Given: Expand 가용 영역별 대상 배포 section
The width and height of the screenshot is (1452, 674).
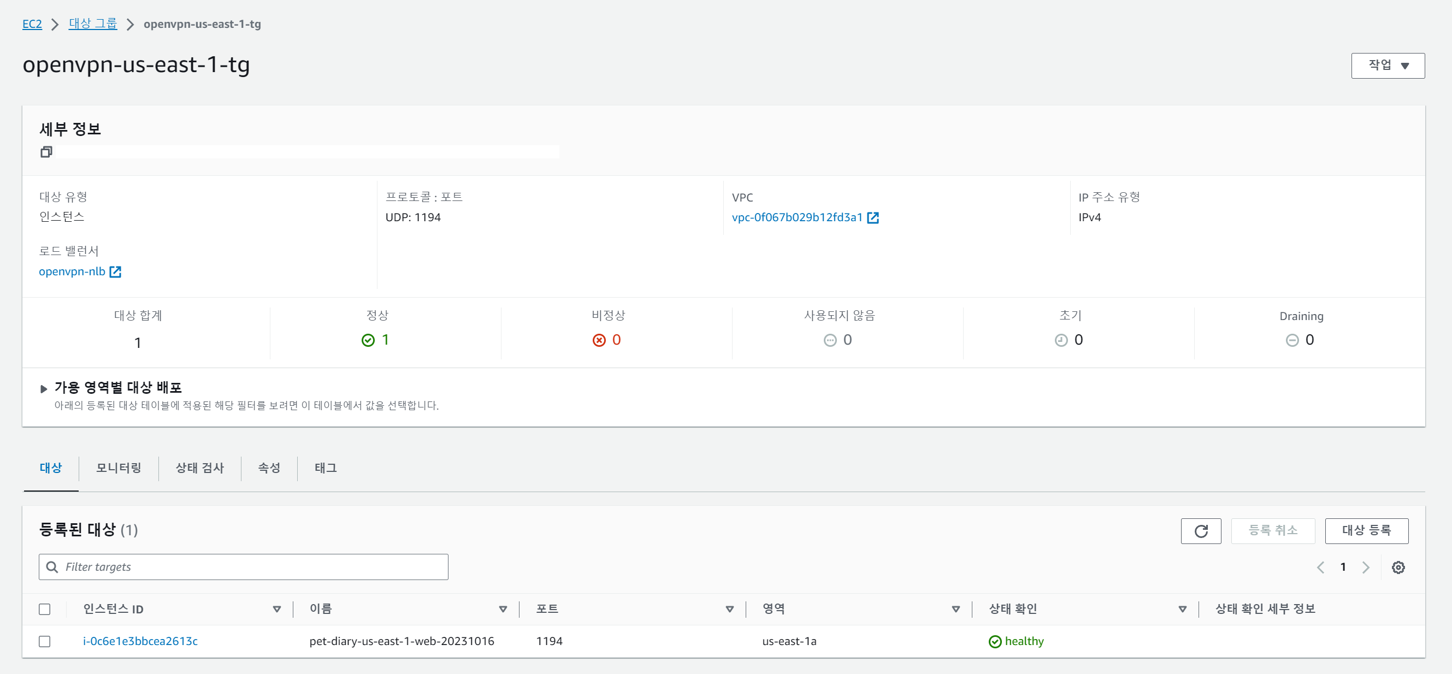Looking at the screenshot, I should coord(43,389).
